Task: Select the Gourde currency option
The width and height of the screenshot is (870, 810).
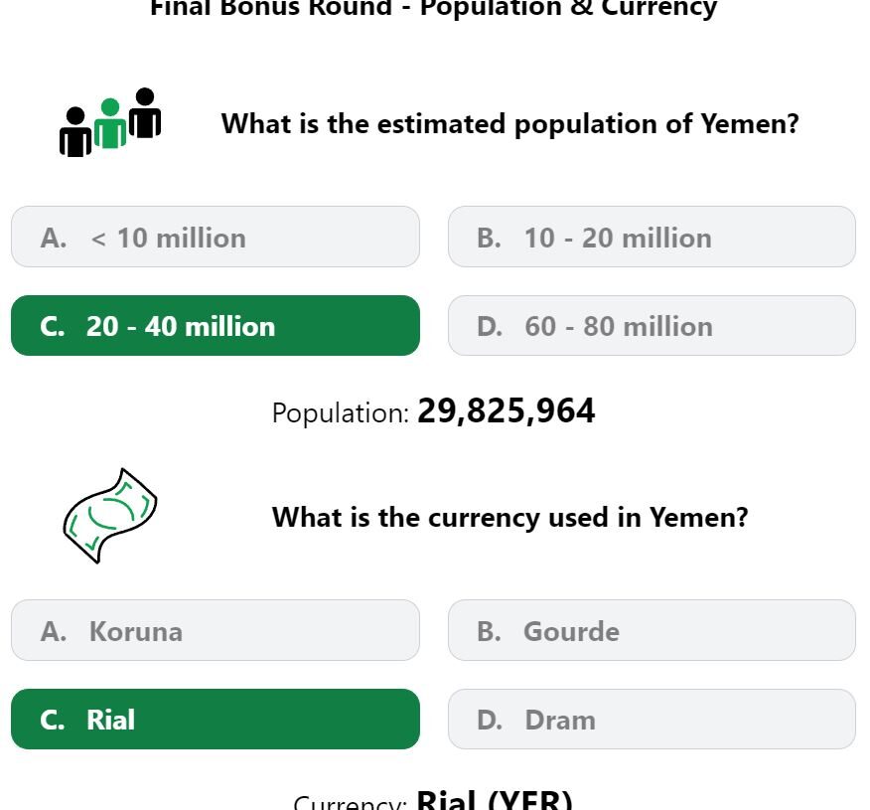Action: click(652, 630)
